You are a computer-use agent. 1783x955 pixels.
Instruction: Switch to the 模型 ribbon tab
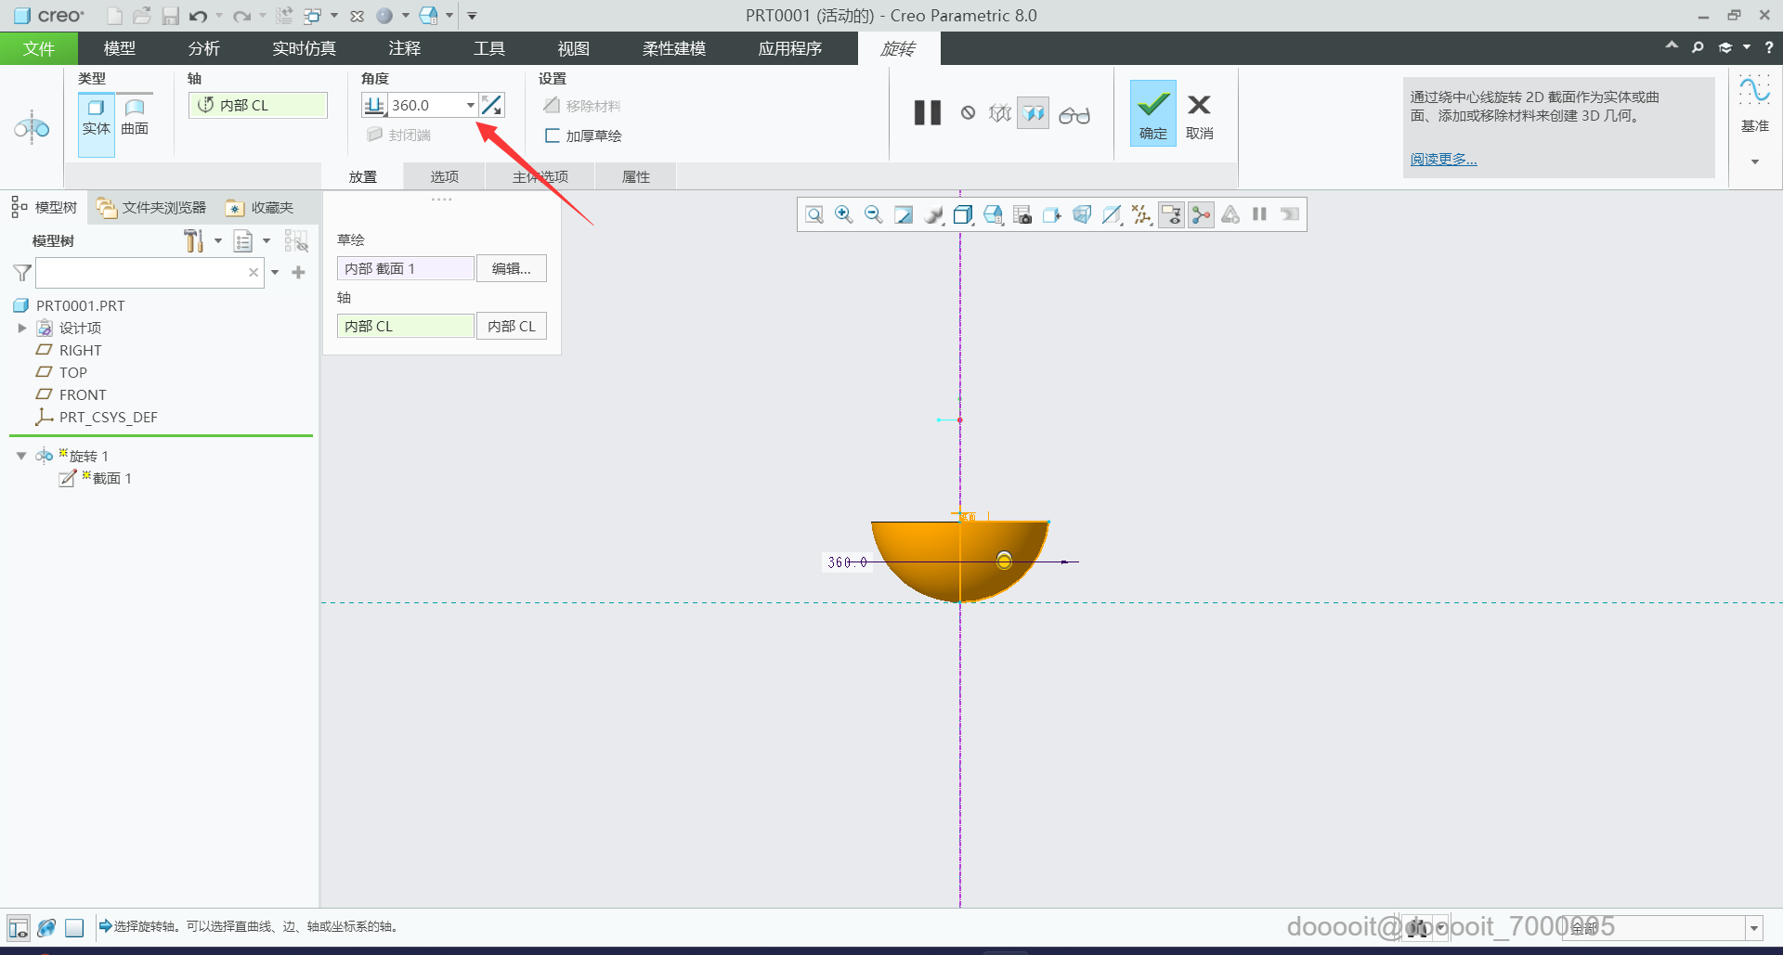[119, 48]
